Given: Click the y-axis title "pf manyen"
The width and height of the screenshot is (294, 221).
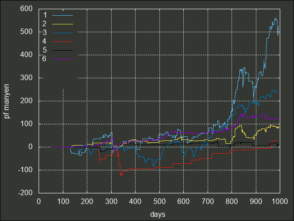Looking at the screenshot, I should (6, 101).
